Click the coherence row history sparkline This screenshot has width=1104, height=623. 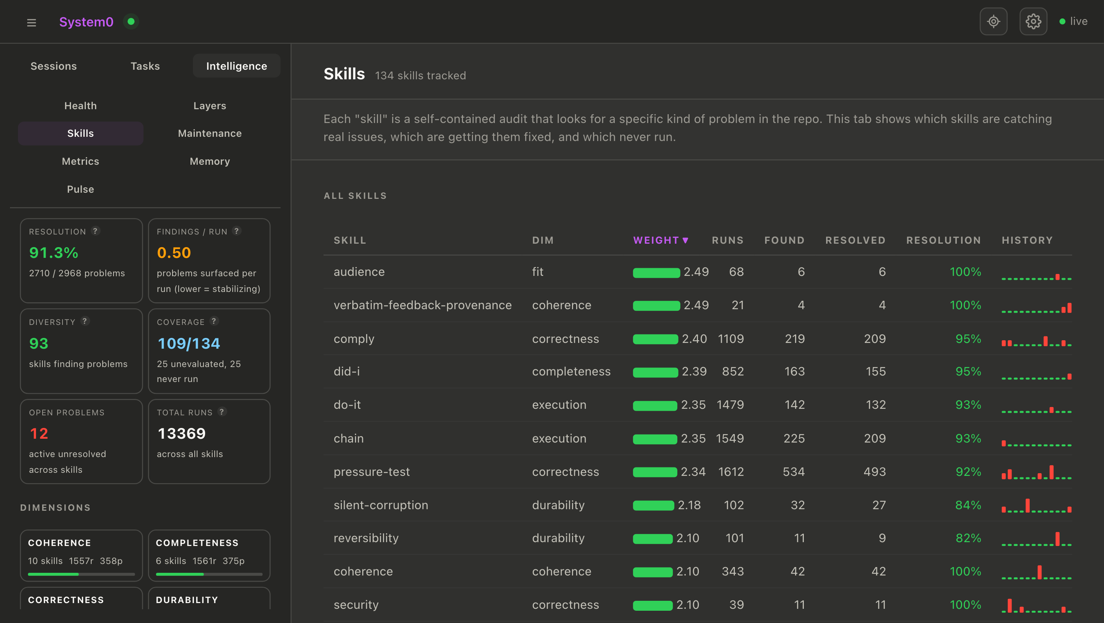1036,572
